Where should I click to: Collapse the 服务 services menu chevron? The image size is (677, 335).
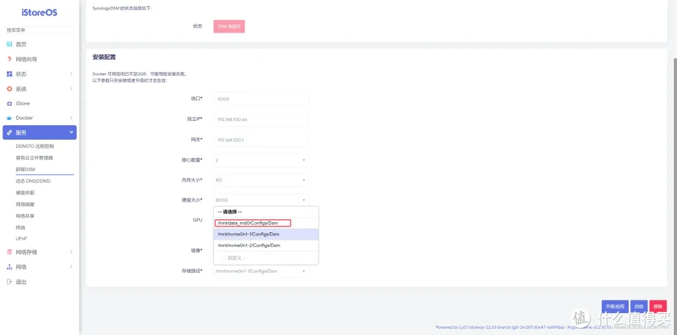point(71,133)
